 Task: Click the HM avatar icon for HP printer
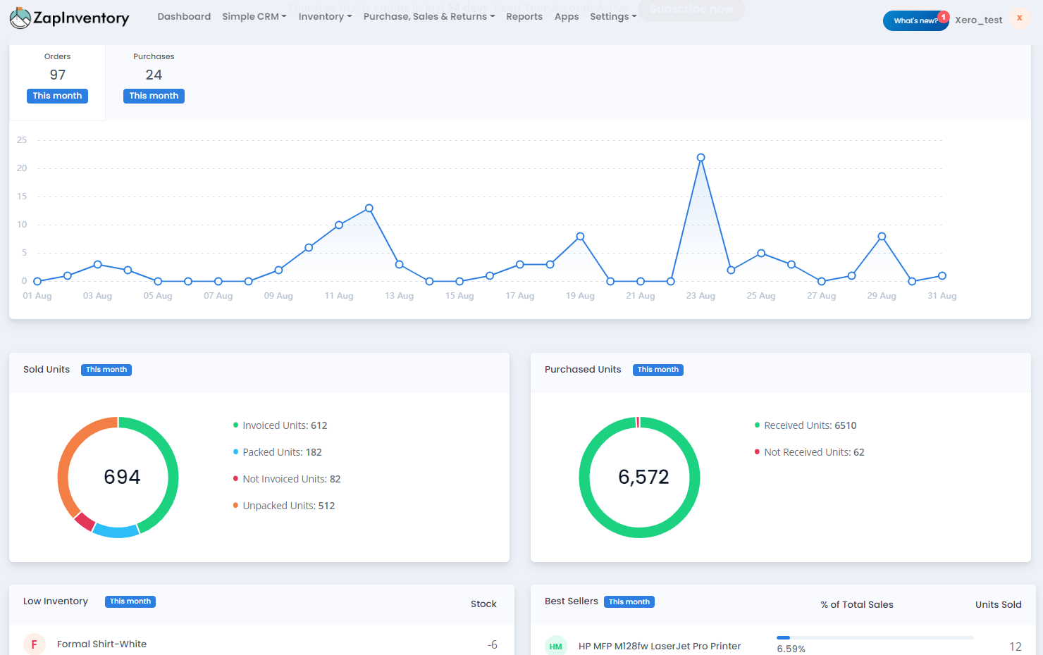pos(556,646)
